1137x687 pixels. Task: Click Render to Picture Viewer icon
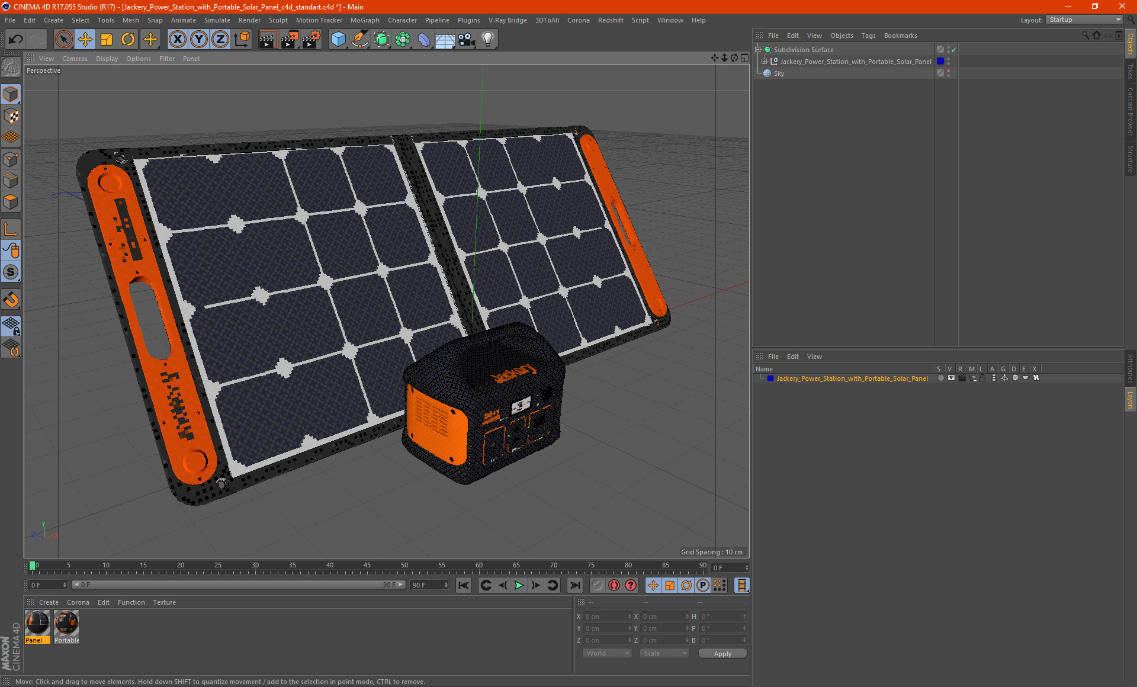[290, 40]
